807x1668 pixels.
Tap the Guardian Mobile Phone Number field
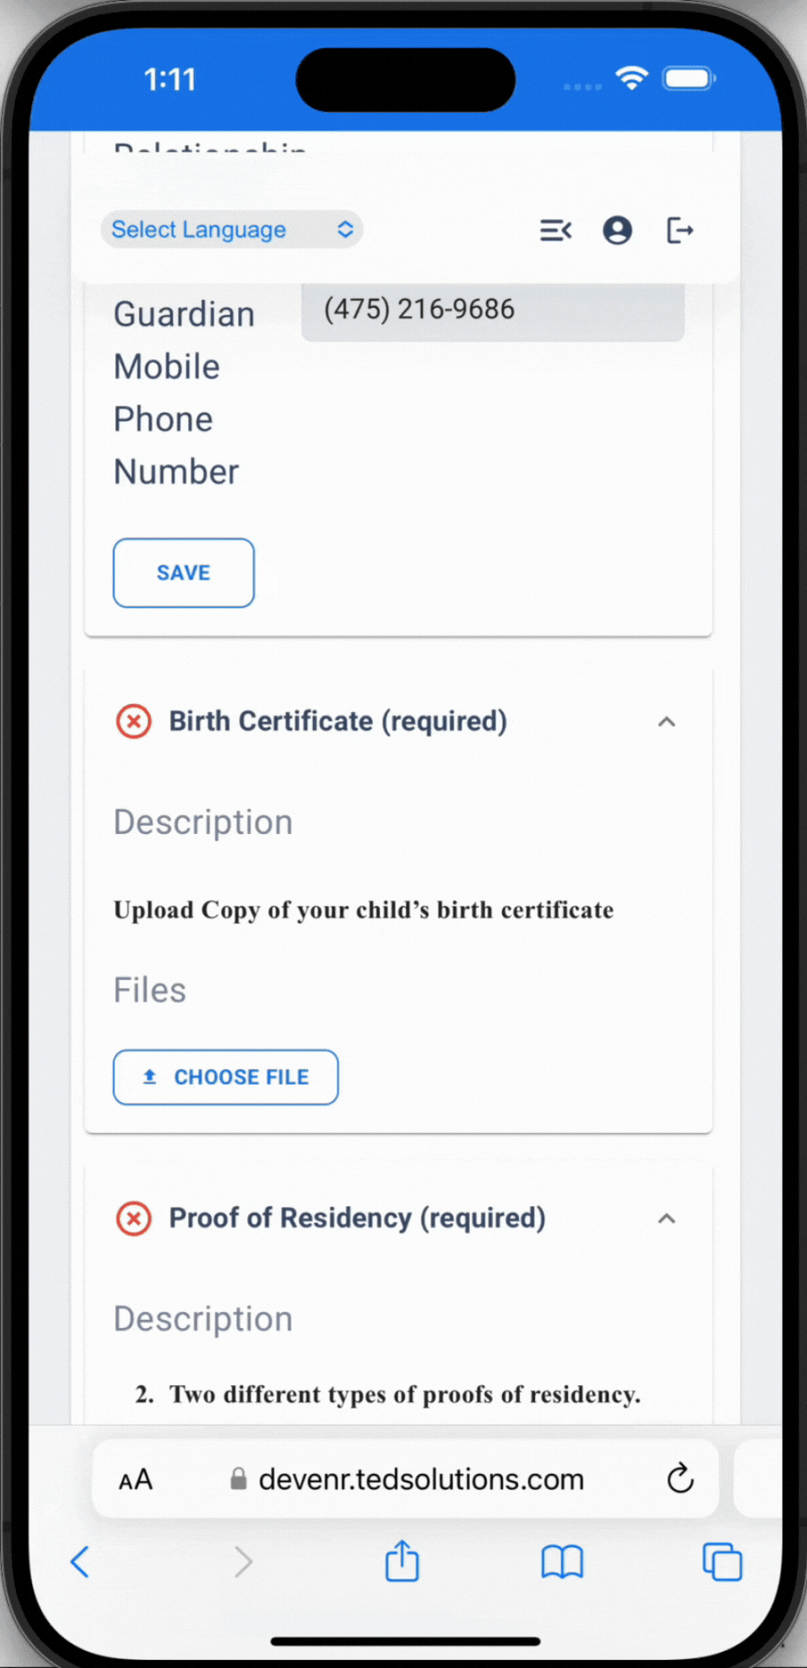click(493, 311)
